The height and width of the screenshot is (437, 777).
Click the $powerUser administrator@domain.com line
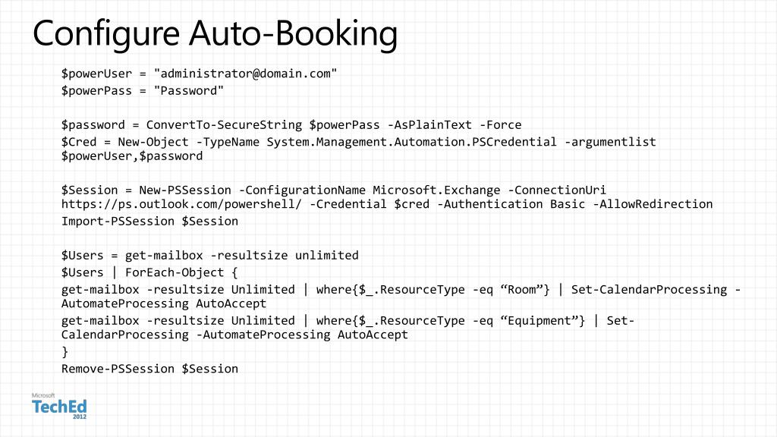200,74
